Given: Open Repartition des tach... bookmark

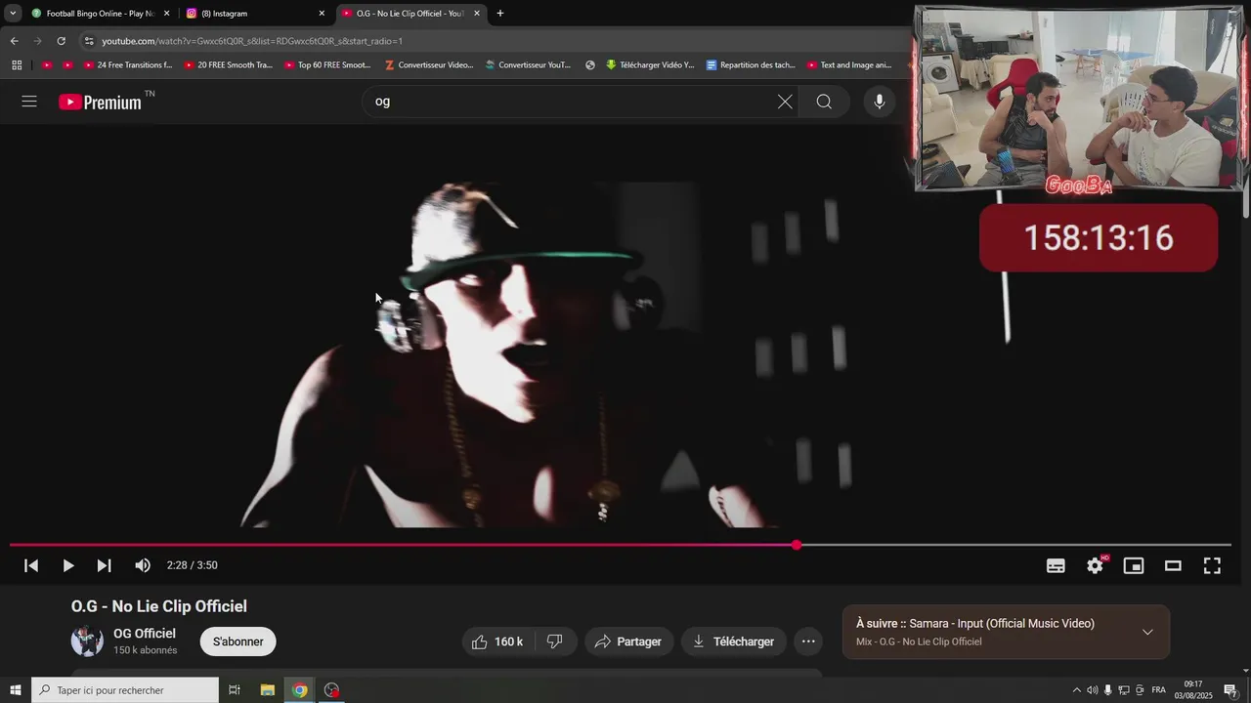Looking at the screenshot, I should point(751,65).
